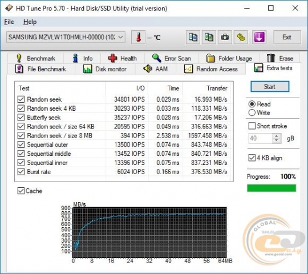308x274 pixels.
Task: Decrease short stroke size with down arrow
Action: pyautogui.click(x=277, y=141)
